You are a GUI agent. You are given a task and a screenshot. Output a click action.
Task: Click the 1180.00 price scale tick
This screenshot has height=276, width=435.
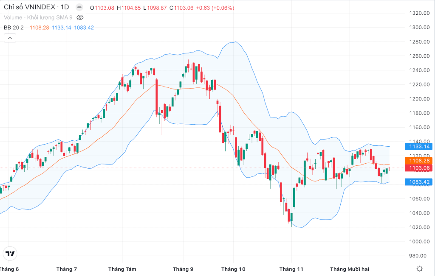tap(419, 113)
